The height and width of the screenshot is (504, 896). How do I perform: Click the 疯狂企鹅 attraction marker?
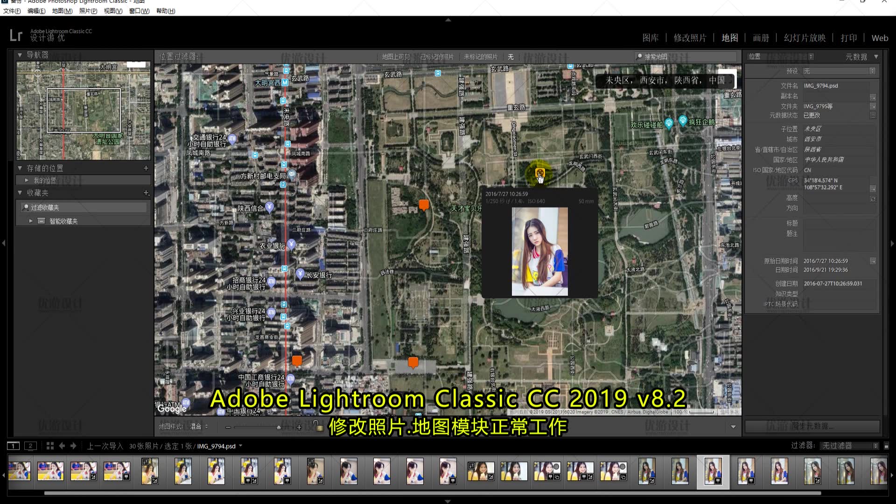pos(683,121)
